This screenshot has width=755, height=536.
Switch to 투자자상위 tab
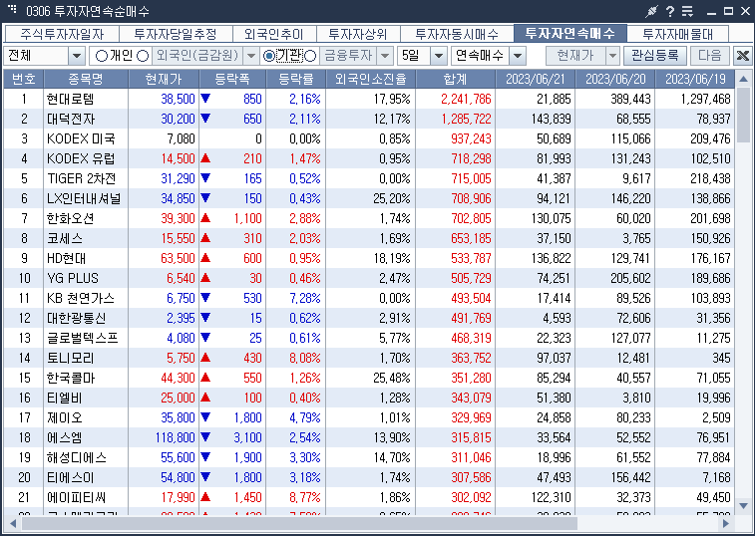(358, 34)
